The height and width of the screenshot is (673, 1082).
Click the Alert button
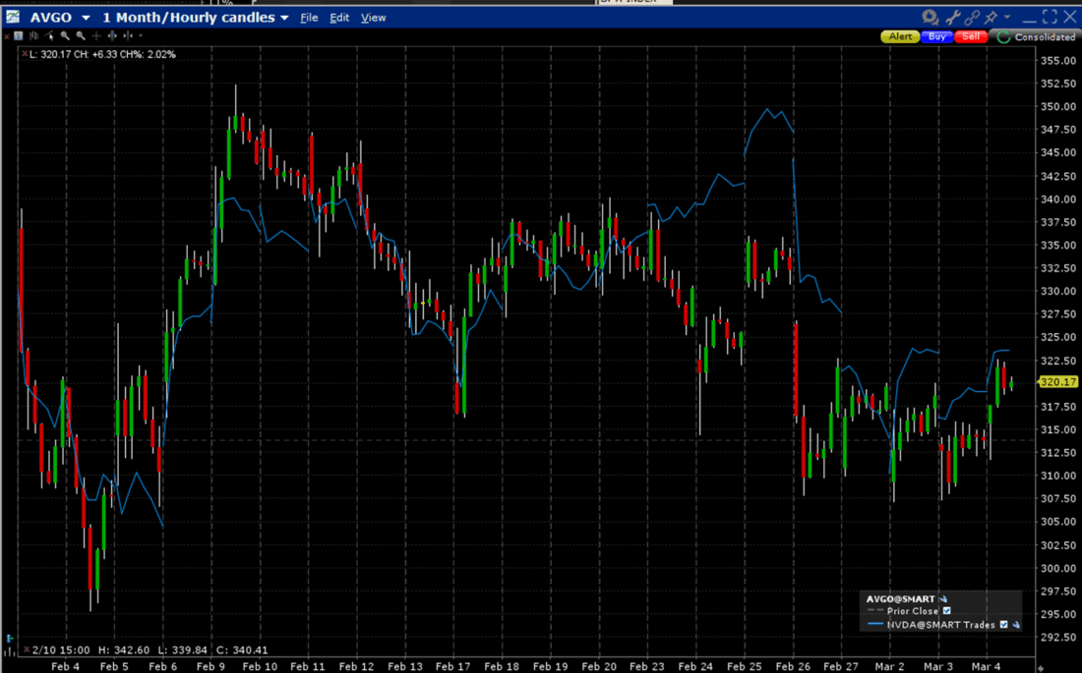(x=899, y=36)
